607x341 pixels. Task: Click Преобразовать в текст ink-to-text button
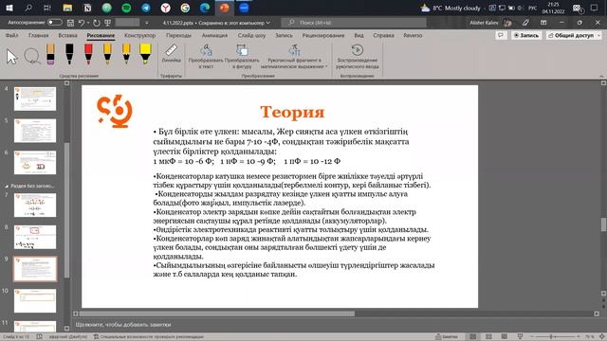tap(206, 57)
